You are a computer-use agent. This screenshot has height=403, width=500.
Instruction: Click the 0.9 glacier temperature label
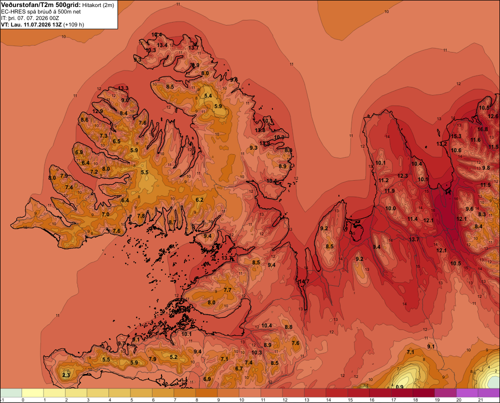tap(399, 386)
